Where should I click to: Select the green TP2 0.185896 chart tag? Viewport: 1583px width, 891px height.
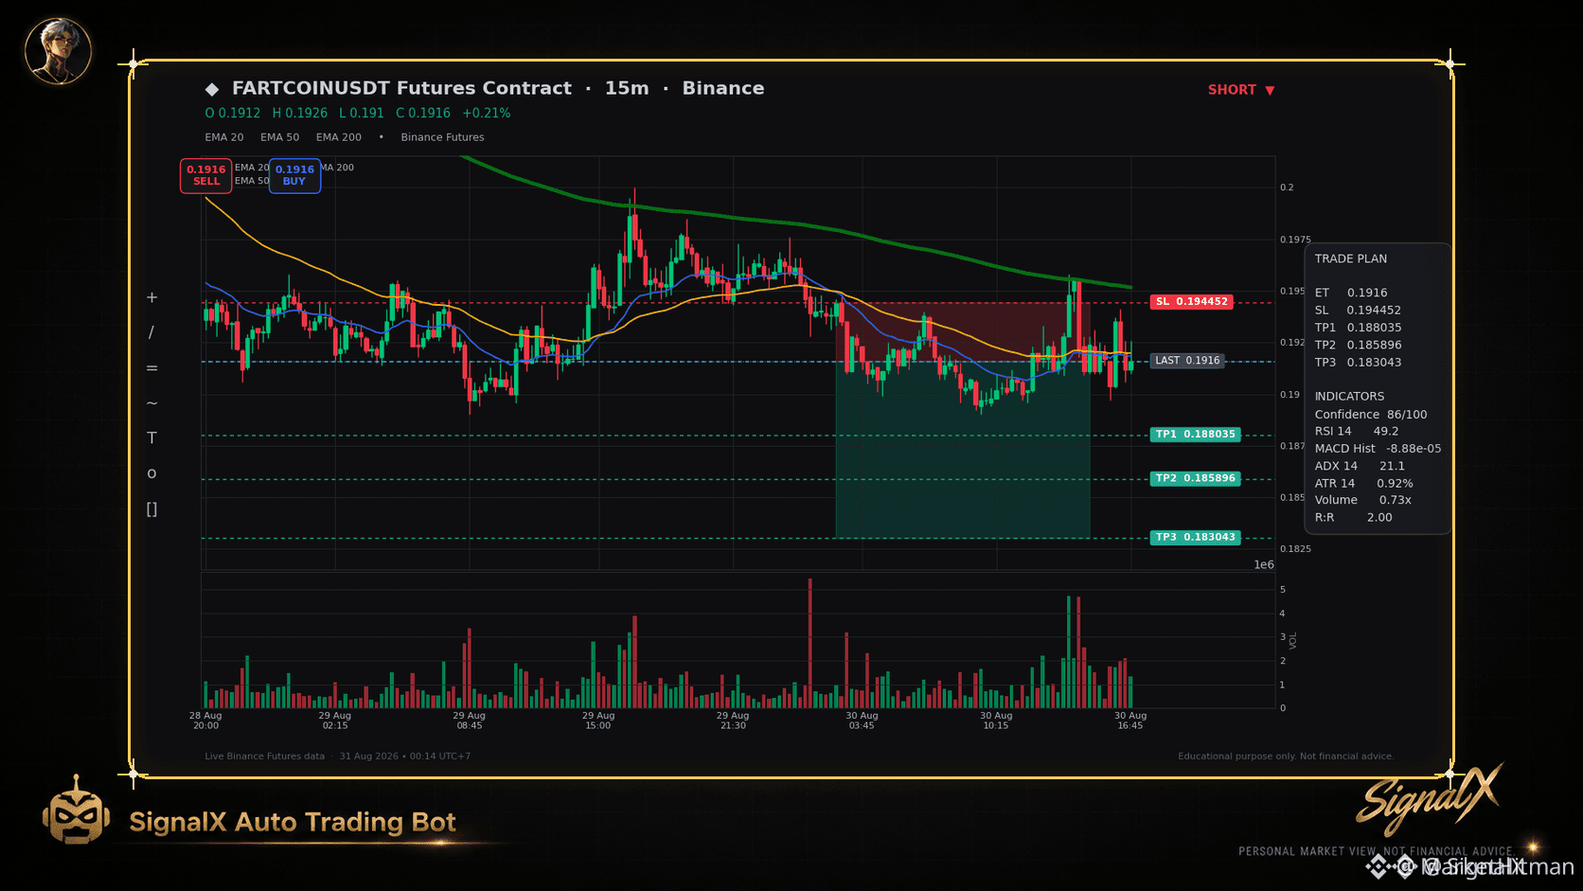click(1196, 479)
